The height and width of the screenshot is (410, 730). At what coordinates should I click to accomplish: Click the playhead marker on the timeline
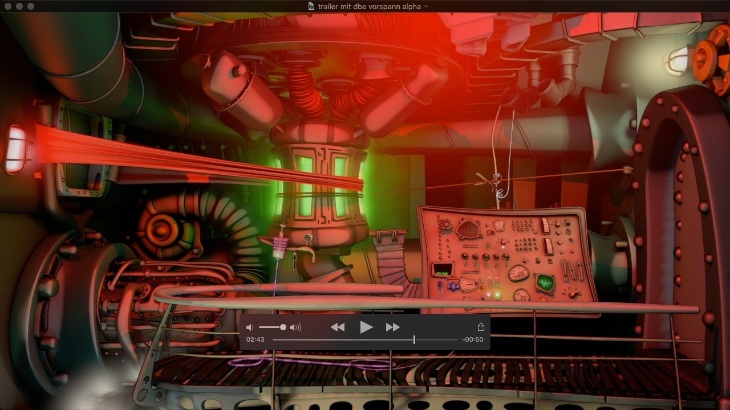pos(414,339)
